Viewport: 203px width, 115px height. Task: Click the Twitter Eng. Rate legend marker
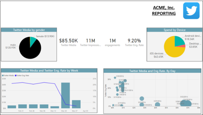click(x=15, y=75)
